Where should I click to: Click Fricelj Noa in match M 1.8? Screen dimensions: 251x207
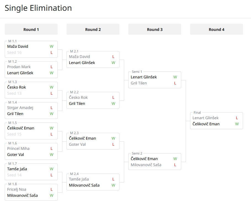point(17,189)
